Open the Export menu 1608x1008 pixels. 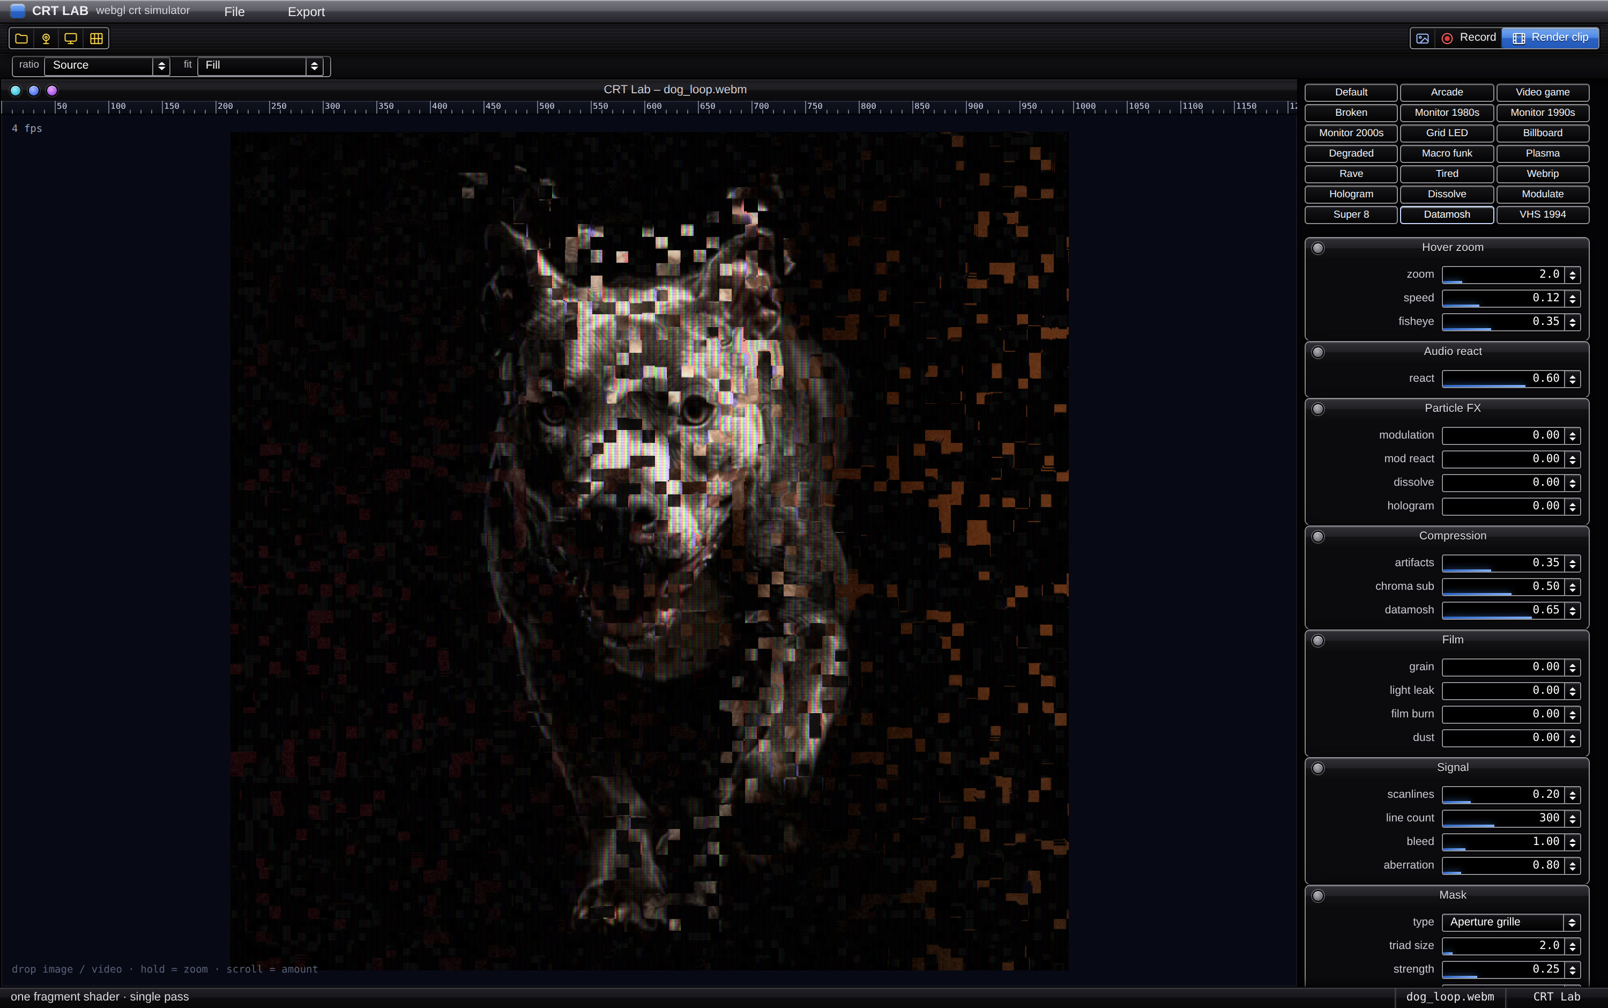pyautogui.click(x=306, y=12)
